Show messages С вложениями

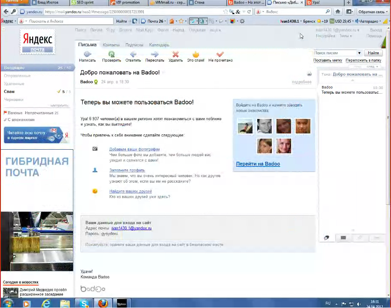click(x=21, y=120)
